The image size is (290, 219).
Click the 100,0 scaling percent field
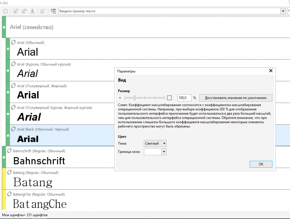point(184,98)
